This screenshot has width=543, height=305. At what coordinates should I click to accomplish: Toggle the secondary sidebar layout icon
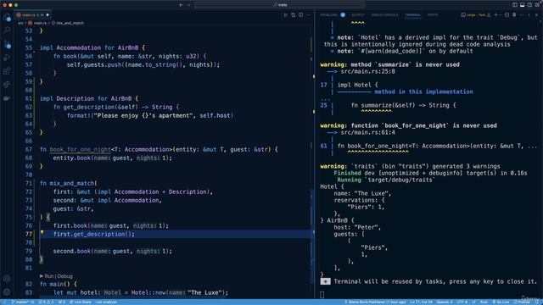point(529,5)
